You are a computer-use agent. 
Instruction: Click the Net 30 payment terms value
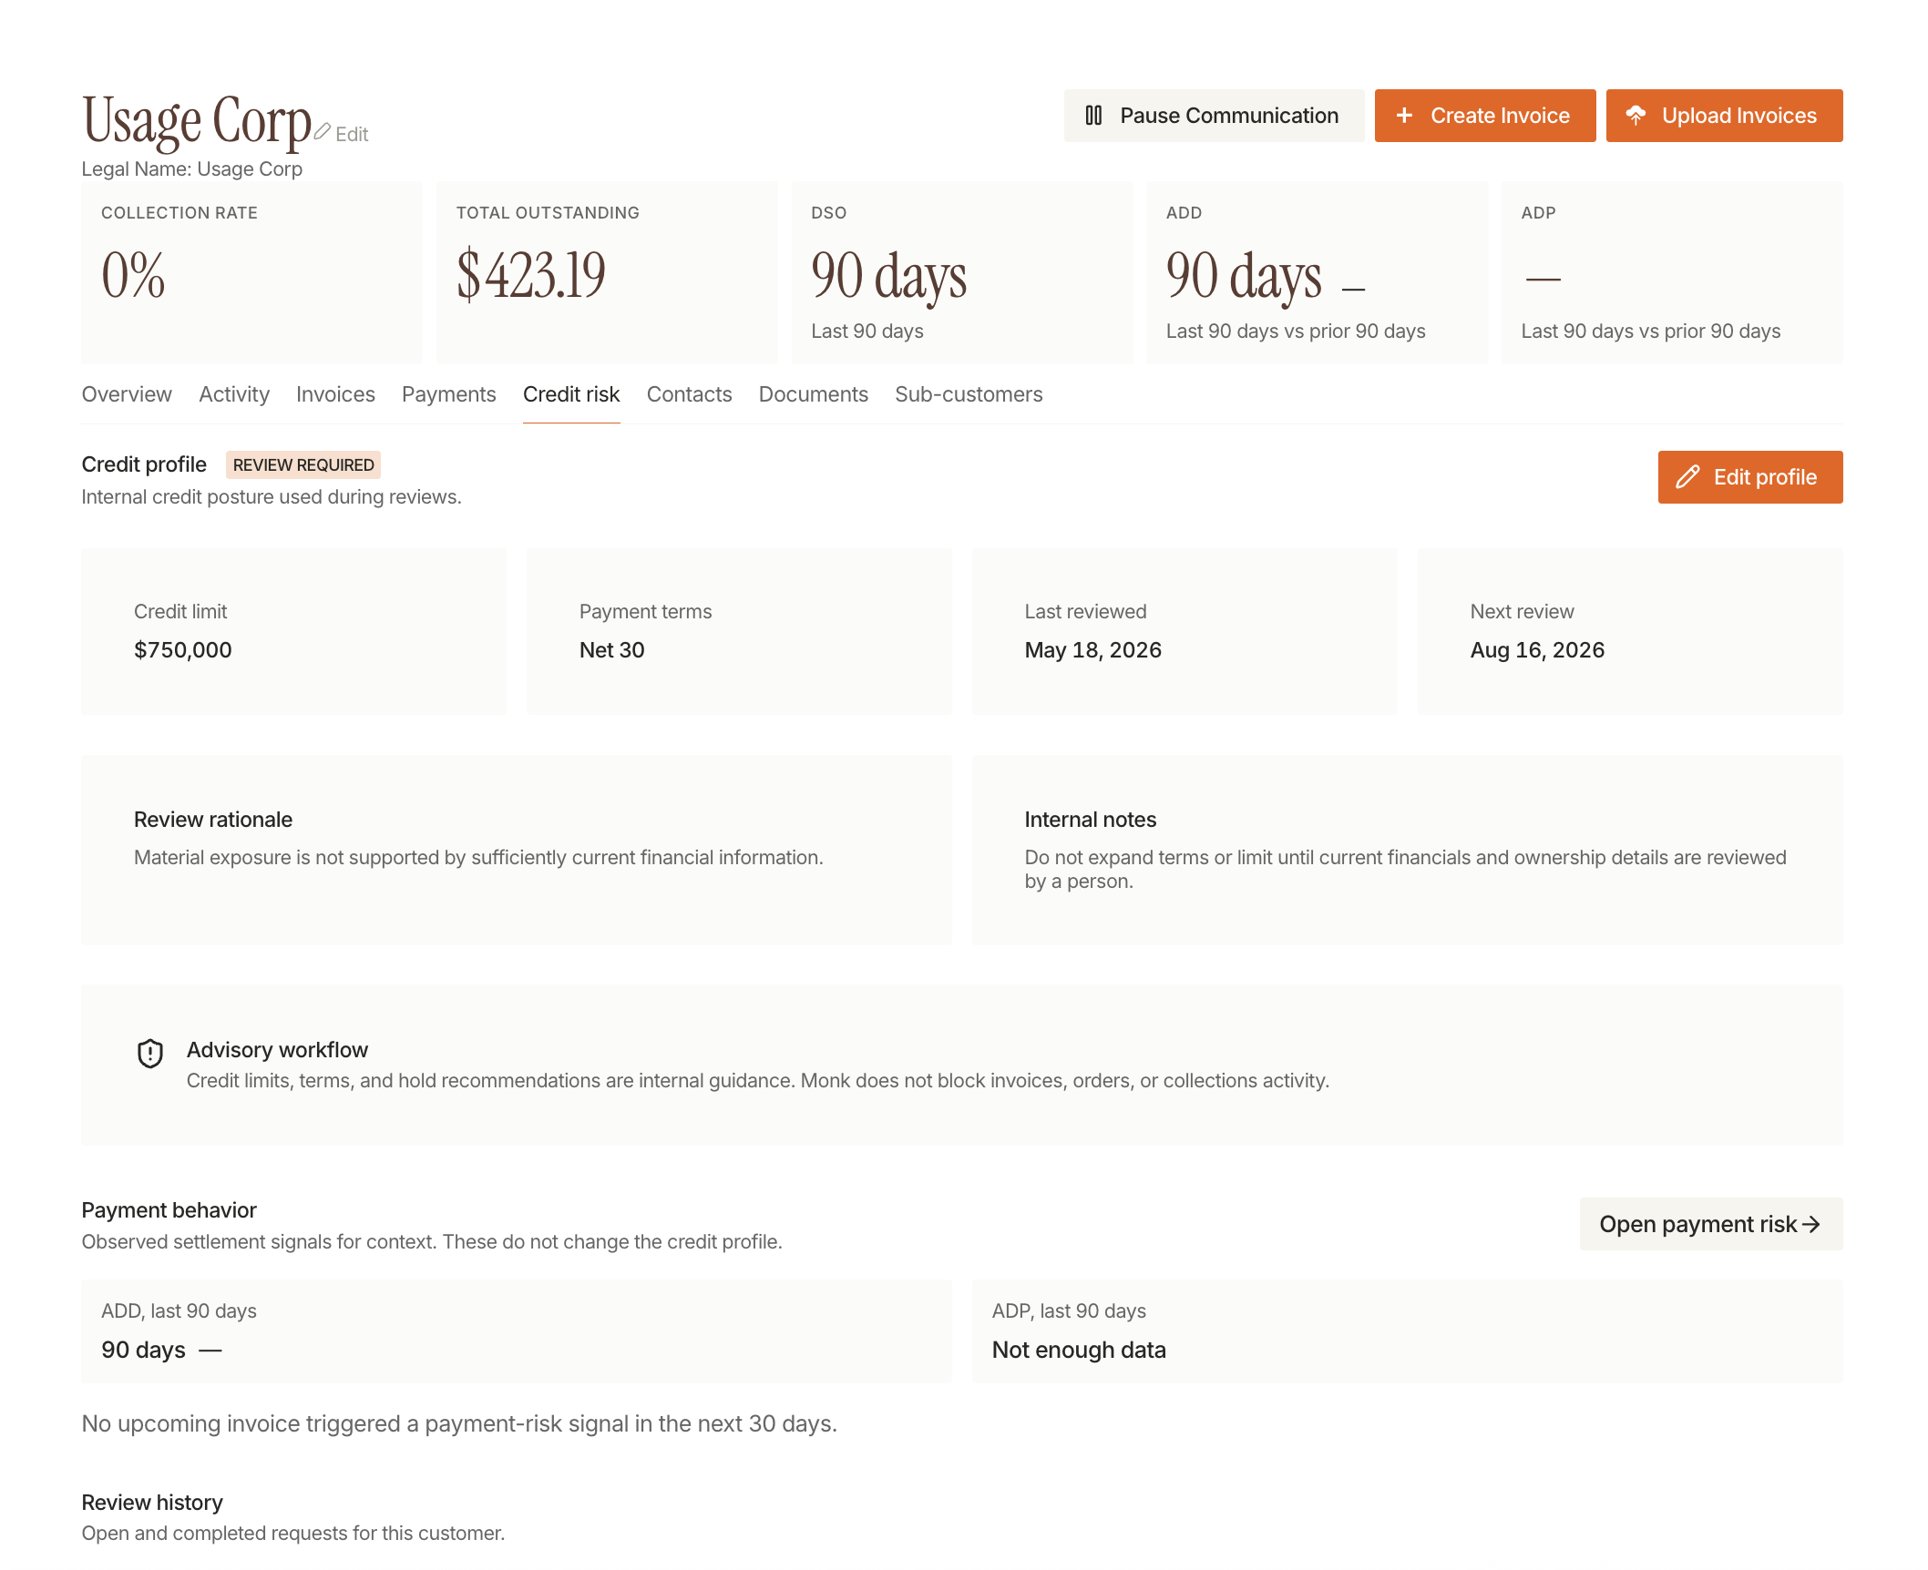point(612,650)
